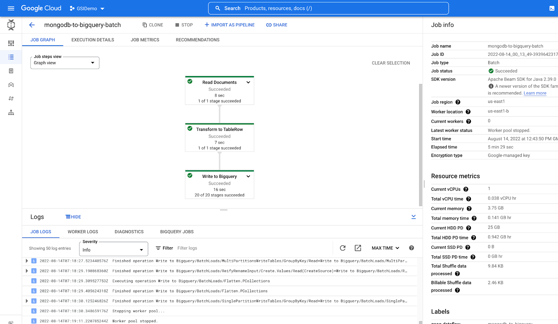Open logs in Logs Explorer external icon

pos(358,248)
